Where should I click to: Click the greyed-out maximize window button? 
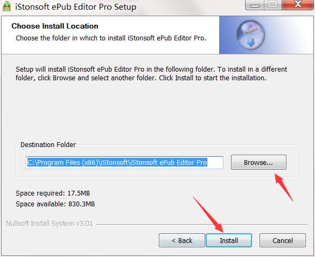(x=272, y=5)
